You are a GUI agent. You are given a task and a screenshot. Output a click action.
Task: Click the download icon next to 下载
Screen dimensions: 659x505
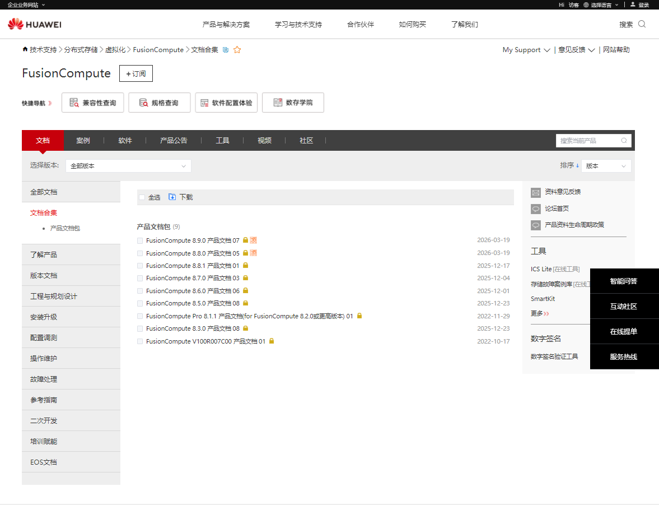[x=172, y=197]
